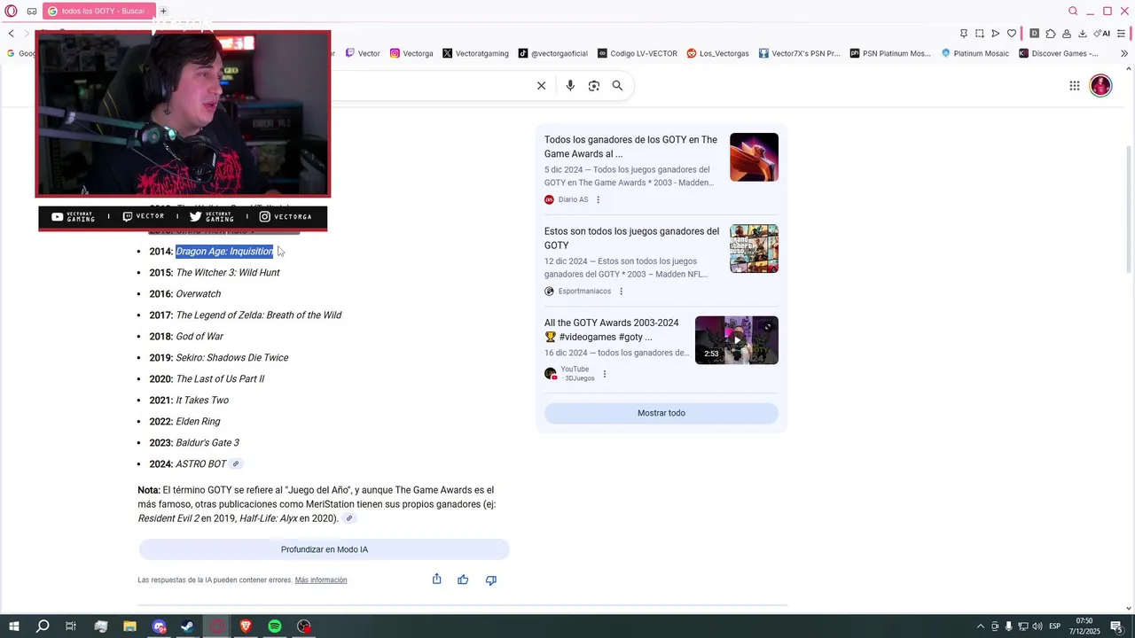Open the extensions puzzle icon
Screen dimensions: 1135x638
click(x=1051, y=34)
